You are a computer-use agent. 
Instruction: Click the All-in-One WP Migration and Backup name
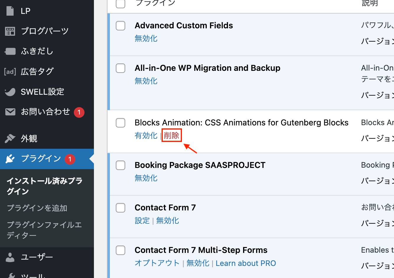click(207, 68)
